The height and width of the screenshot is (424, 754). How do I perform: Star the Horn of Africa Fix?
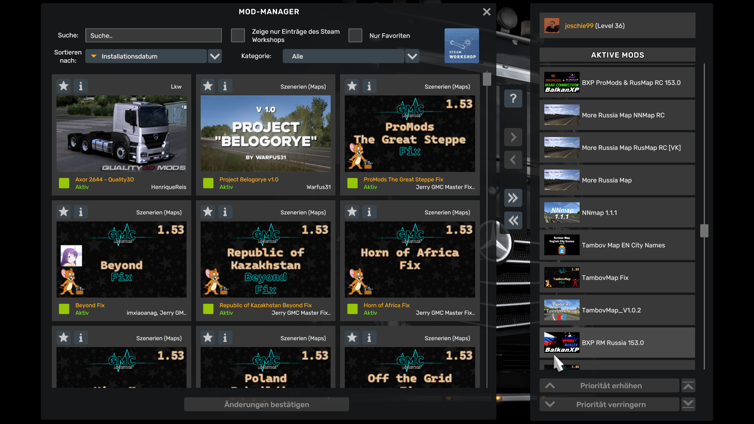coord(352,212)
